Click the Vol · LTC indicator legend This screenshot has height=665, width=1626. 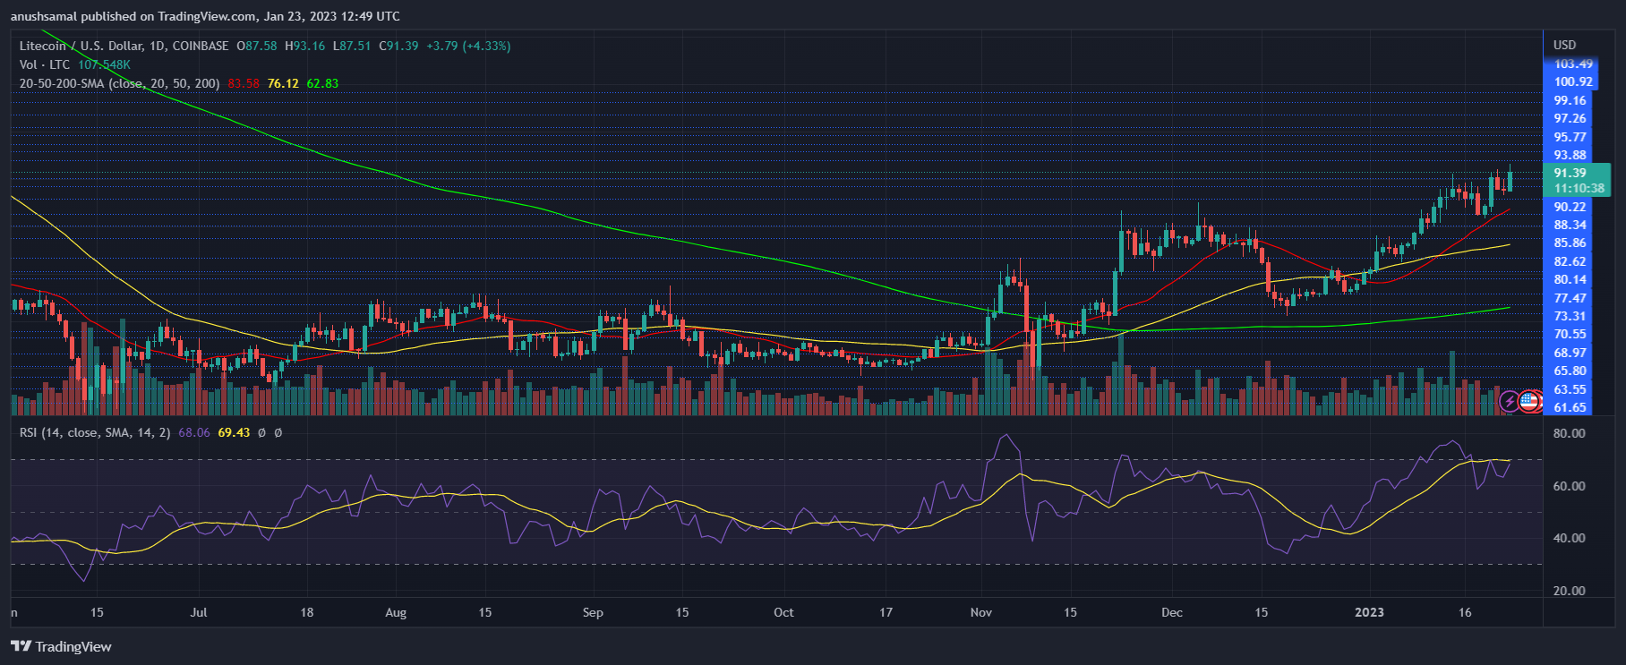tap(45, 64)
